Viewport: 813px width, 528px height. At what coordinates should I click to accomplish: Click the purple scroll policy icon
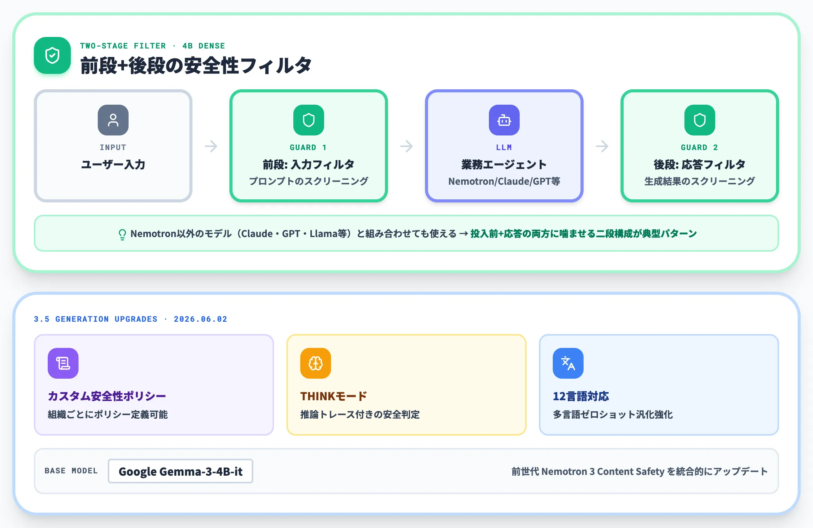tap(63, 363)
